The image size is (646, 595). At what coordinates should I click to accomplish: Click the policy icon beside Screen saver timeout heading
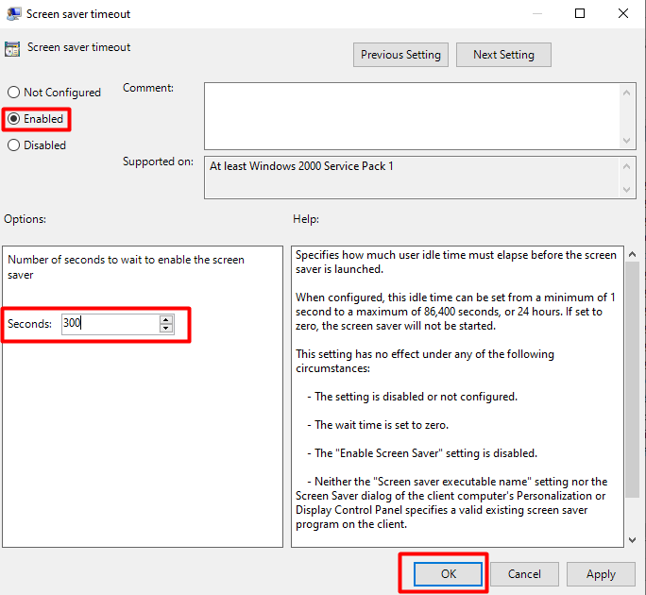point(12,49)
